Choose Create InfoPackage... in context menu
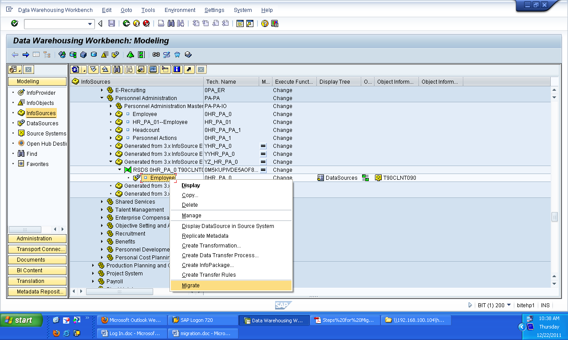Image resolution: width=568 pixels, height=340 pixels. (x=231, y=265)
